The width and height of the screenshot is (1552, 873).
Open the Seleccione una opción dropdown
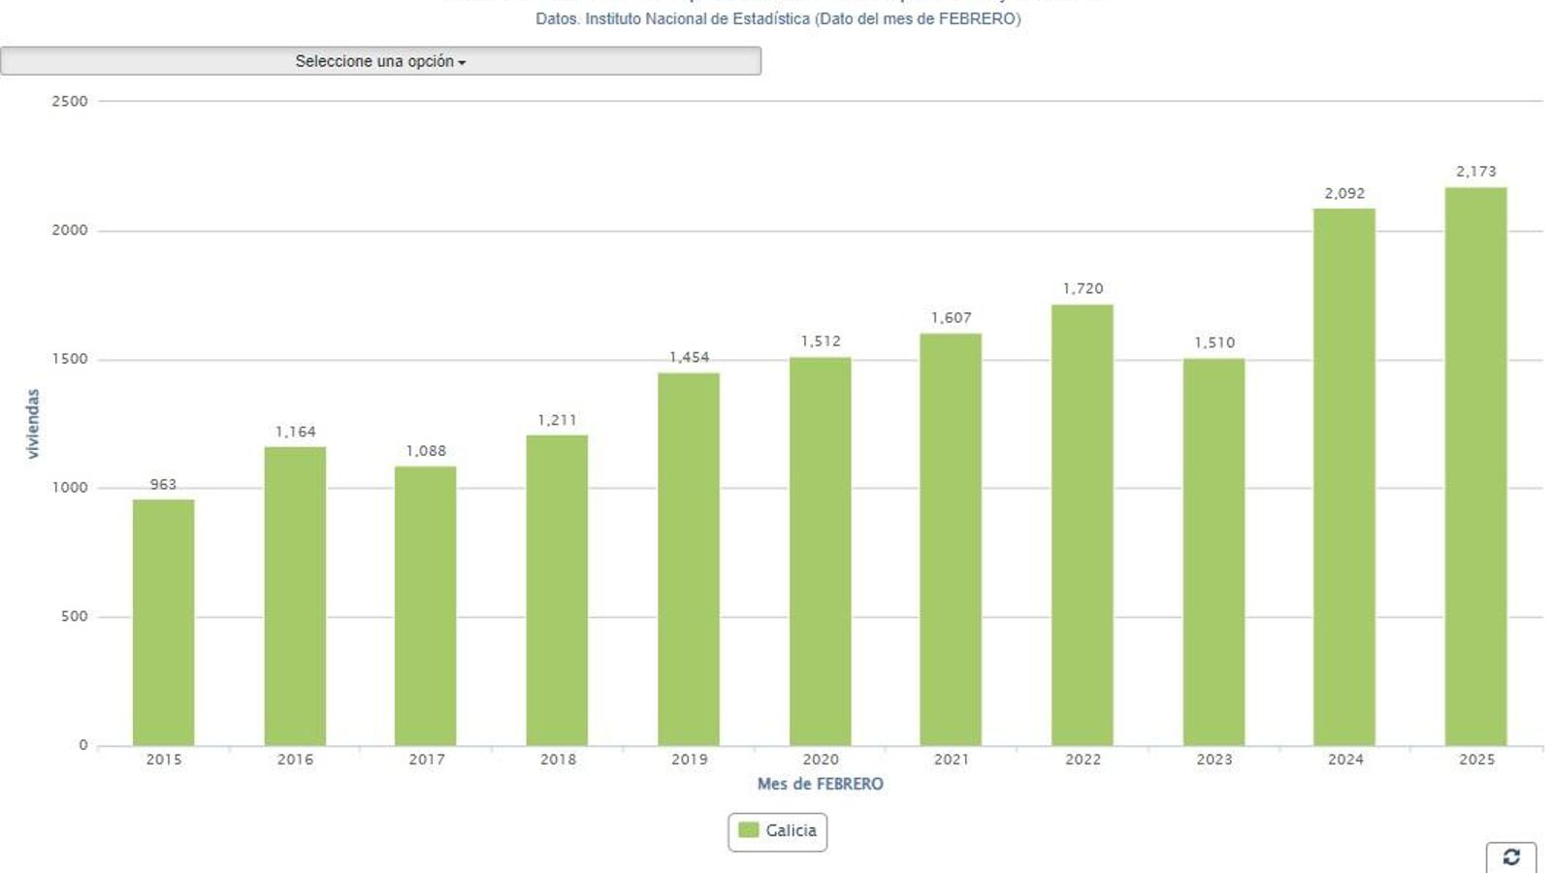tap(380, 61)
